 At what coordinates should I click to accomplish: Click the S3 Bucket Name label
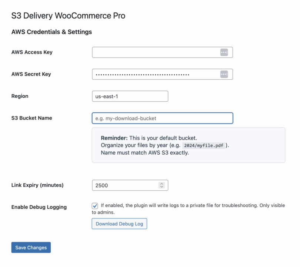point(32,118)
